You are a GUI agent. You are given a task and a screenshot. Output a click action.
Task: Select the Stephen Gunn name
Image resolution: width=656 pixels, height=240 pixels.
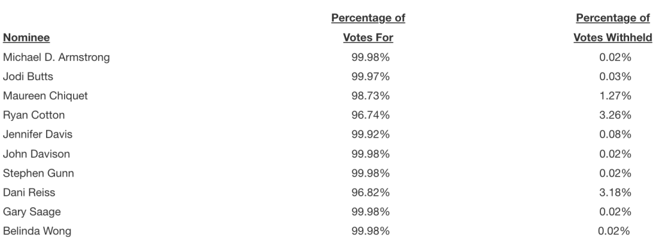point(38,173)
